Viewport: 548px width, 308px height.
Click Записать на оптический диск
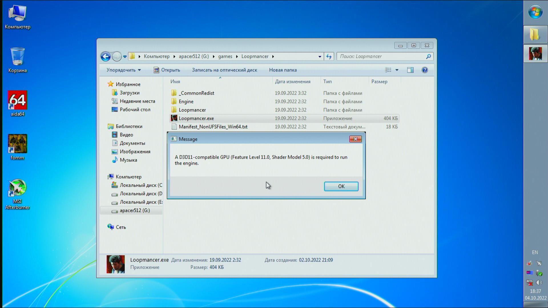click(x=224, y=70)
